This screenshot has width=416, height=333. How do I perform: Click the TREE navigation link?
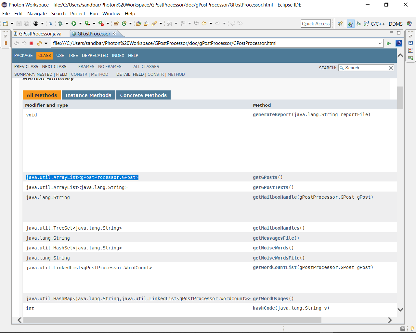(73, 56)
